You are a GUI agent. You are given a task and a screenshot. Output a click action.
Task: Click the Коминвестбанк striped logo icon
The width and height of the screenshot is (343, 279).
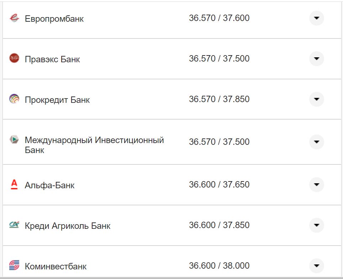[x=14, y=265]
